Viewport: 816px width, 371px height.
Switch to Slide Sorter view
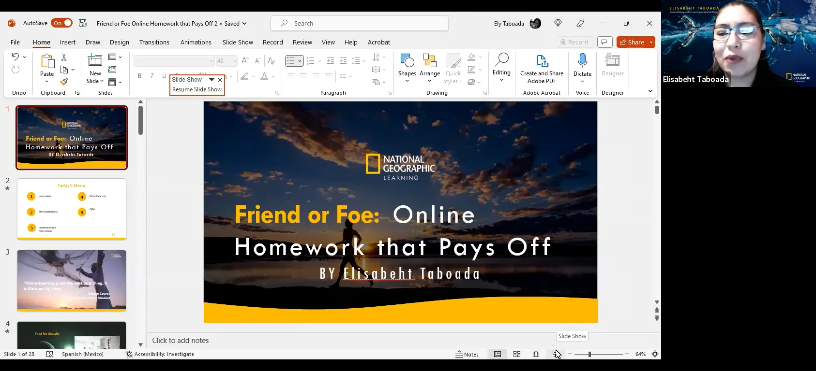point(517,354)
